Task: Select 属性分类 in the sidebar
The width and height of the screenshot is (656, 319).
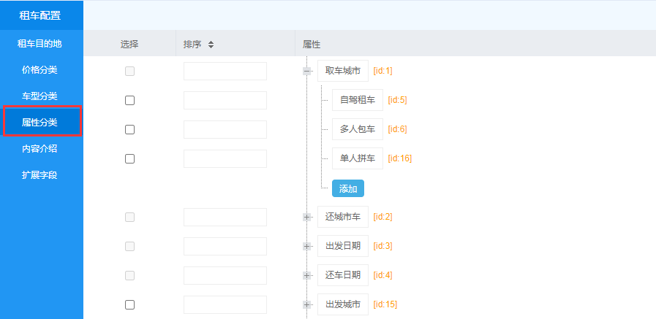Action: point(41,122)
